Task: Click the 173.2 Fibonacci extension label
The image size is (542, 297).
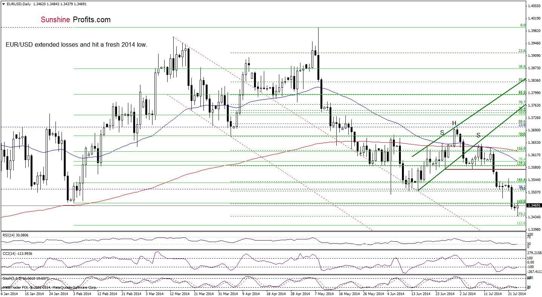Action: click(521, 214)
